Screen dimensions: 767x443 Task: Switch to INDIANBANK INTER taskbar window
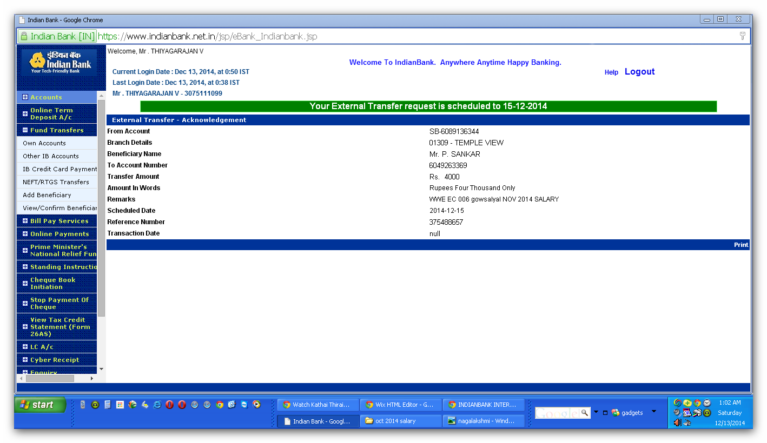[484, 405]
